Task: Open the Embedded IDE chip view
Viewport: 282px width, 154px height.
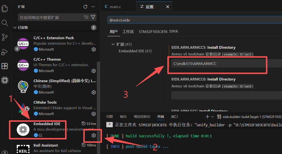Action: (5, 80)
